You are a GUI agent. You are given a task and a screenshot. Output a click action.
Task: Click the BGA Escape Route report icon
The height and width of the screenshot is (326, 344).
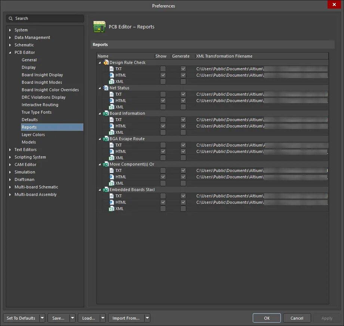[x=106, y=139]
